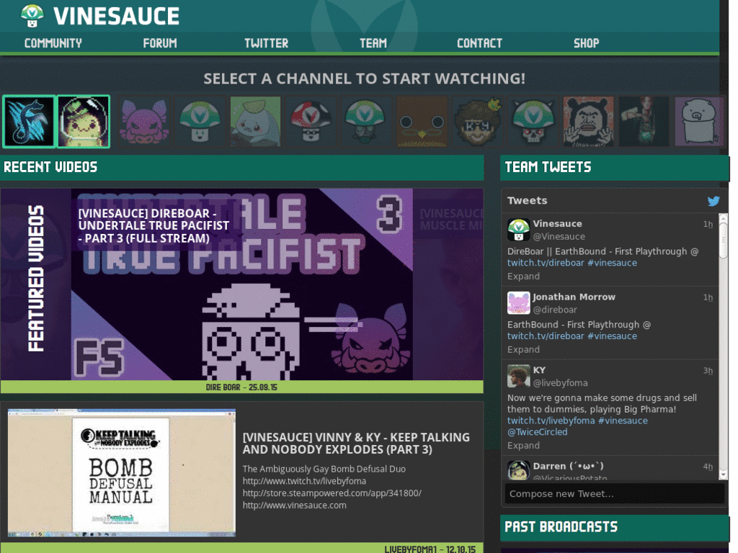738x553 pixels.
Task: Open the Bomb Defusal Manual video thumbnail
Action: (x=121, y=472)
